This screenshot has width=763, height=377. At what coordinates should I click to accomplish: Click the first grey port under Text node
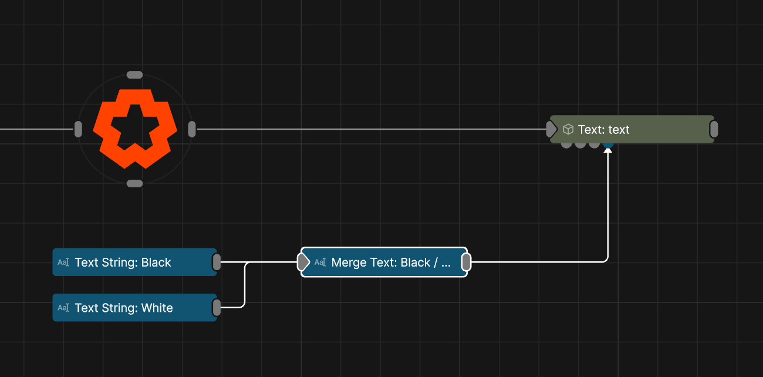pyautogui.click(x=566, y=144)
